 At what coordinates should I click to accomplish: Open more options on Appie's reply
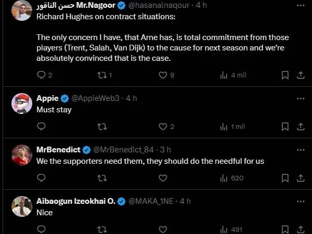pyautogui.click(x=300, y=98)
